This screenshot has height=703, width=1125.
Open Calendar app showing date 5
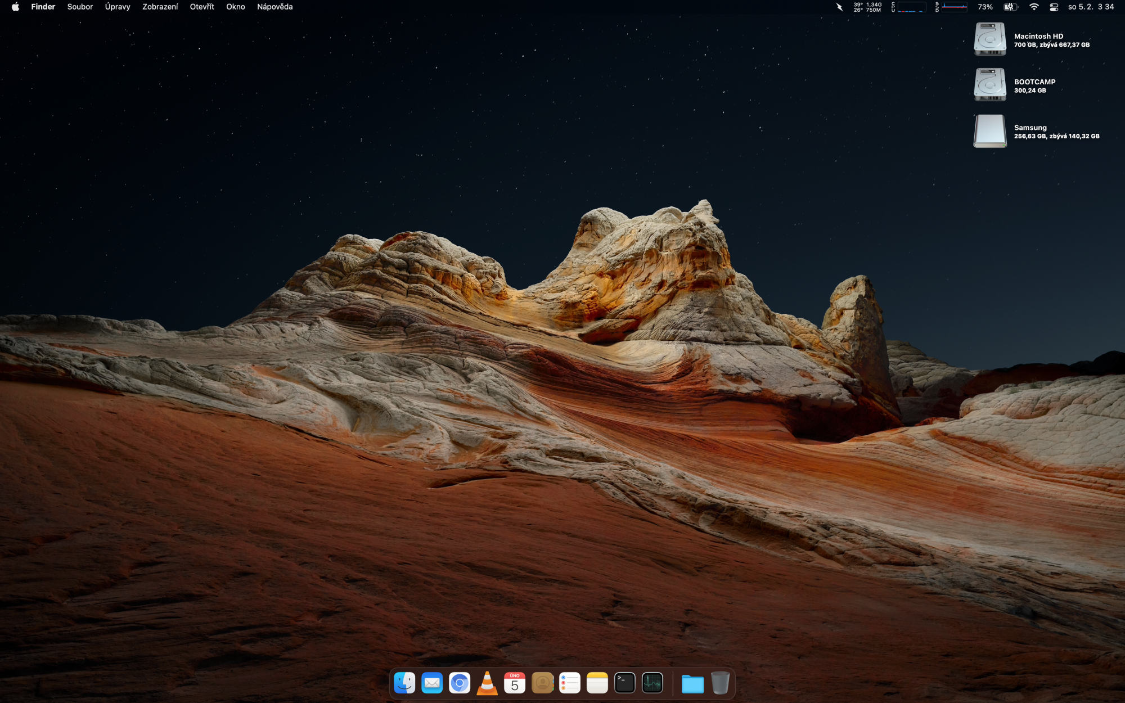pos(515,683)
